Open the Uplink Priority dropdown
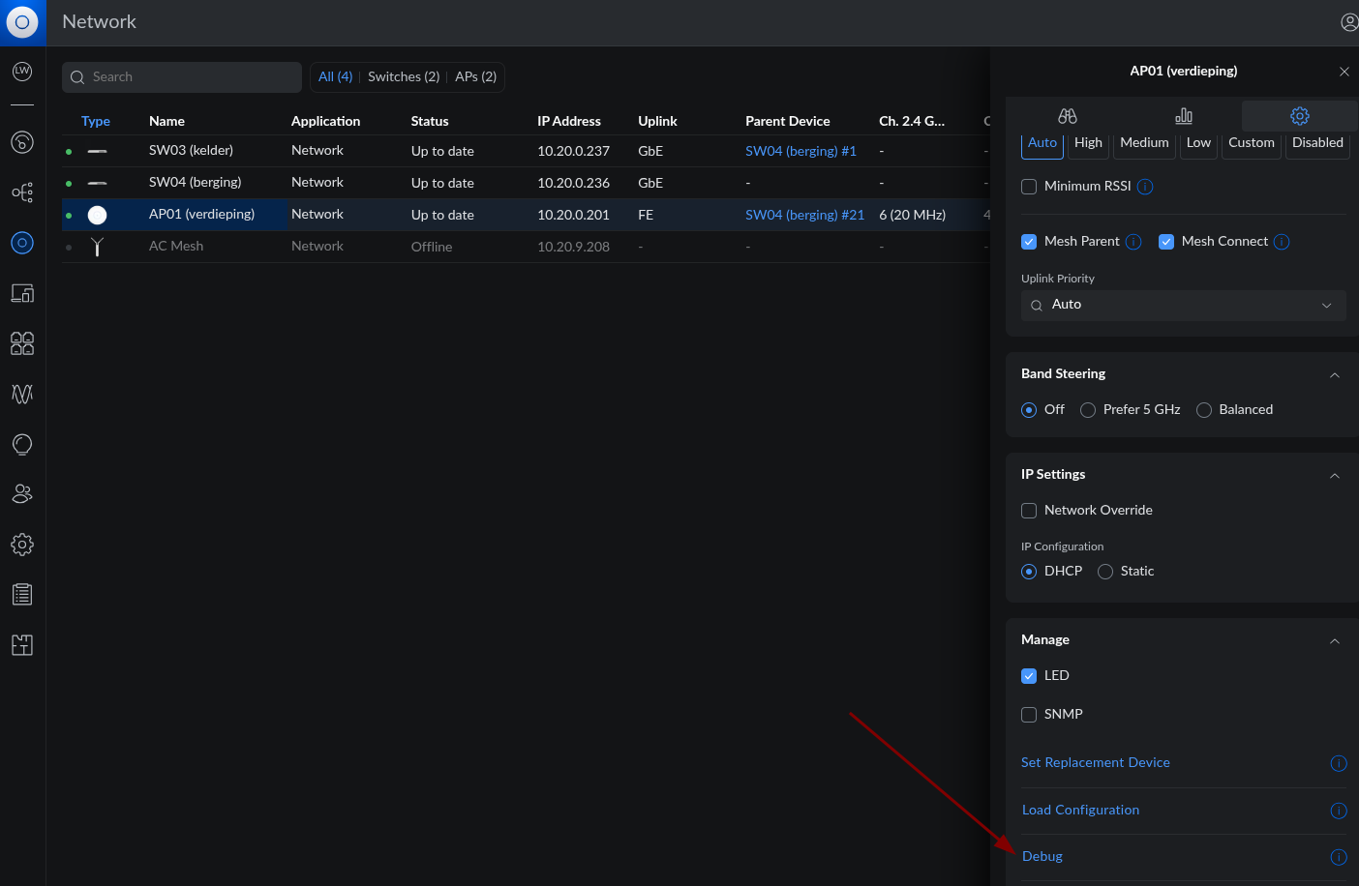This screenshot has width=1359, height=886. pyautogui.click(x=1183, y=305)
